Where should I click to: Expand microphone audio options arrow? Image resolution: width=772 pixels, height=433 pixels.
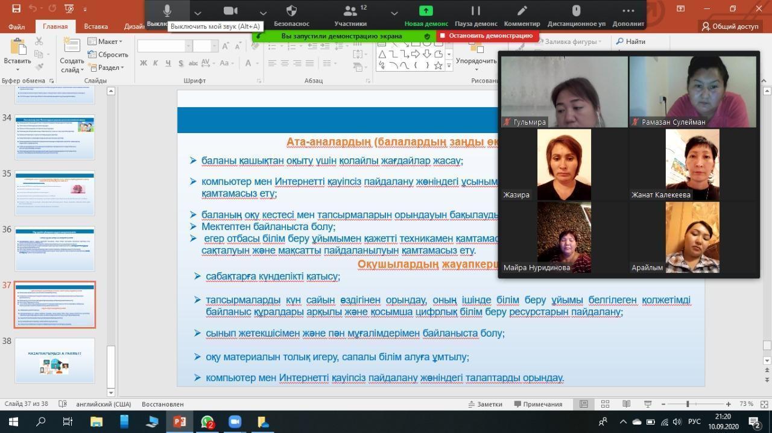(x=197, y=12)
